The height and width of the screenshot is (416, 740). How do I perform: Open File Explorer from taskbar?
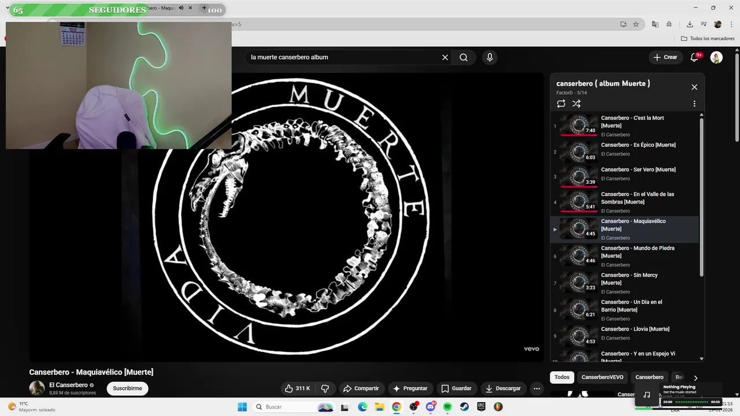coord(379,407)
